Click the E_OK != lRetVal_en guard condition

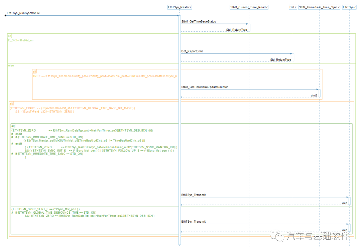[21, 40]
